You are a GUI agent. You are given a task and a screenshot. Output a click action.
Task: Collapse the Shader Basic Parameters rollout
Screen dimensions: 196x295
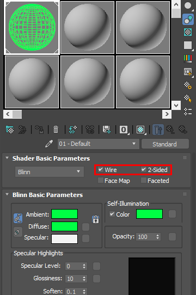point(7,158)
